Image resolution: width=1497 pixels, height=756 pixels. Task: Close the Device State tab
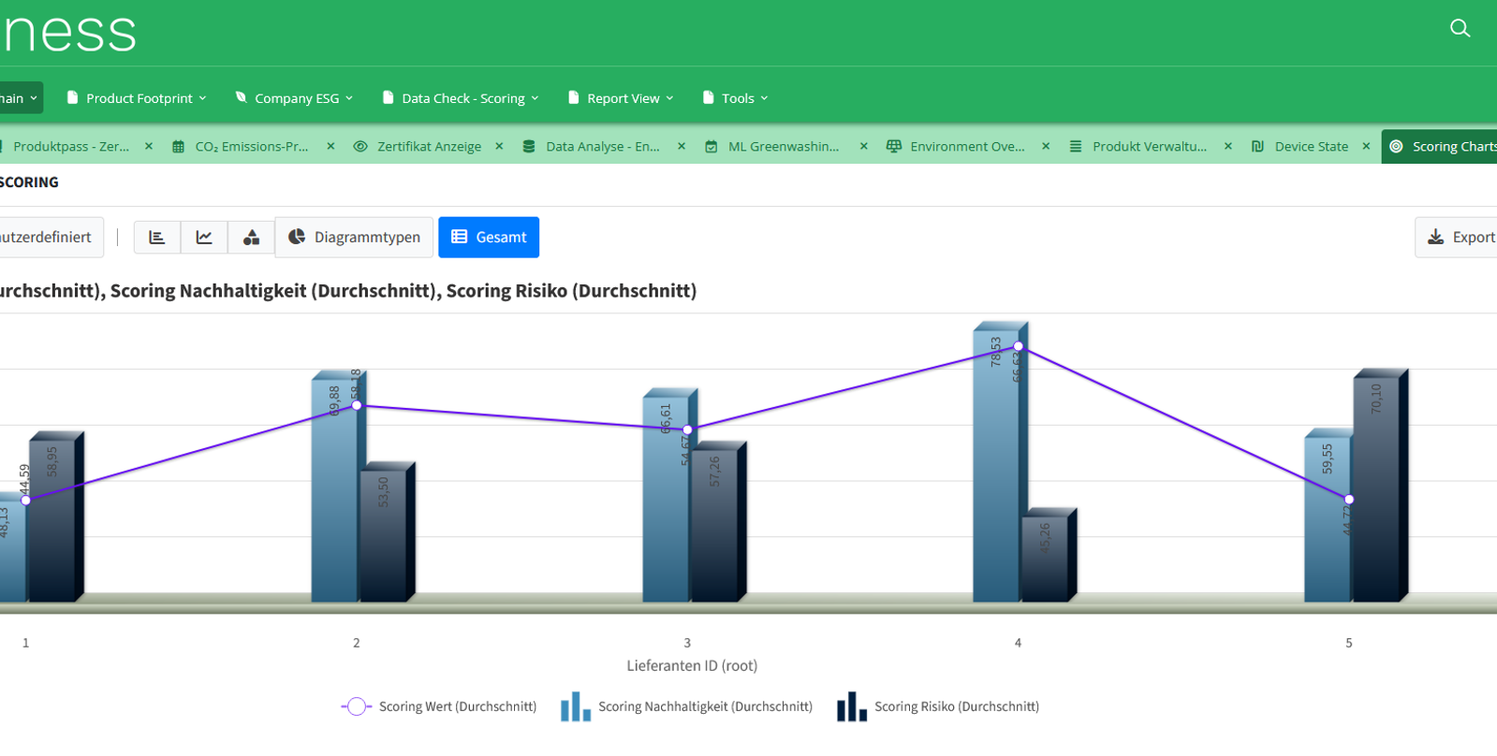pos(1366,146)
